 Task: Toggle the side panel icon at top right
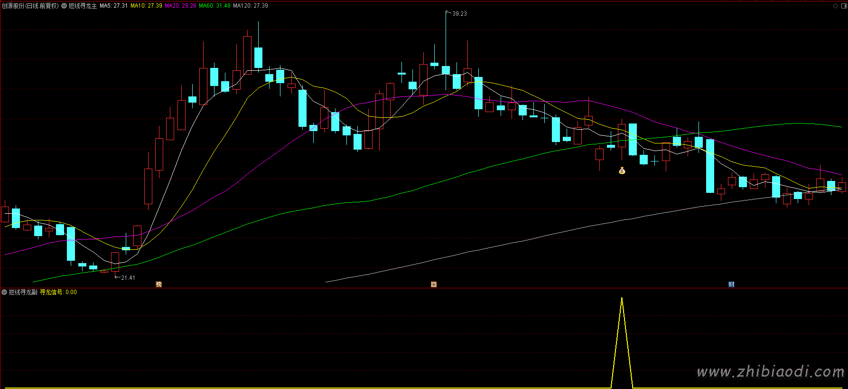tap(843, 6)
